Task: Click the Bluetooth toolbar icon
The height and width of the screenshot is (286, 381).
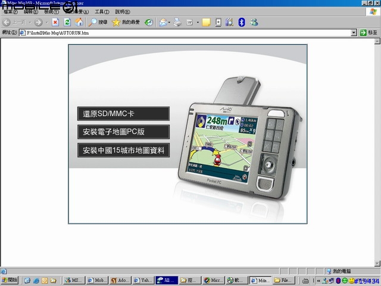Action: [x=242, y=23]
